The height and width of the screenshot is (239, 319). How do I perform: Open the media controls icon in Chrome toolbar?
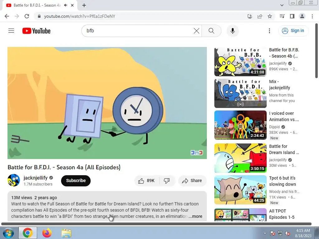(x=282, y=16)
